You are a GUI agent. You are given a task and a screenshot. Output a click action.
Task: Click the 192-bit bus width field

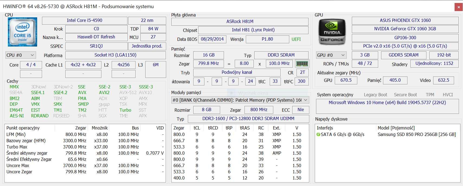[x=444, y=55]
